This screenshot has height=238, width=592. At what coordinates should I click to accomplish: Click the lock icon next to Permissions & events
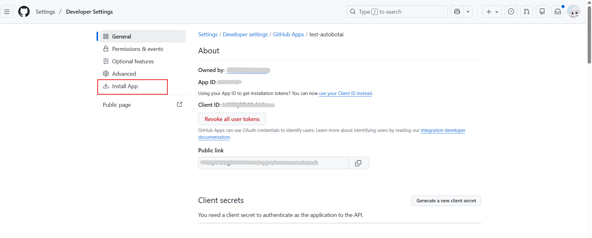[x=106, y=49]
